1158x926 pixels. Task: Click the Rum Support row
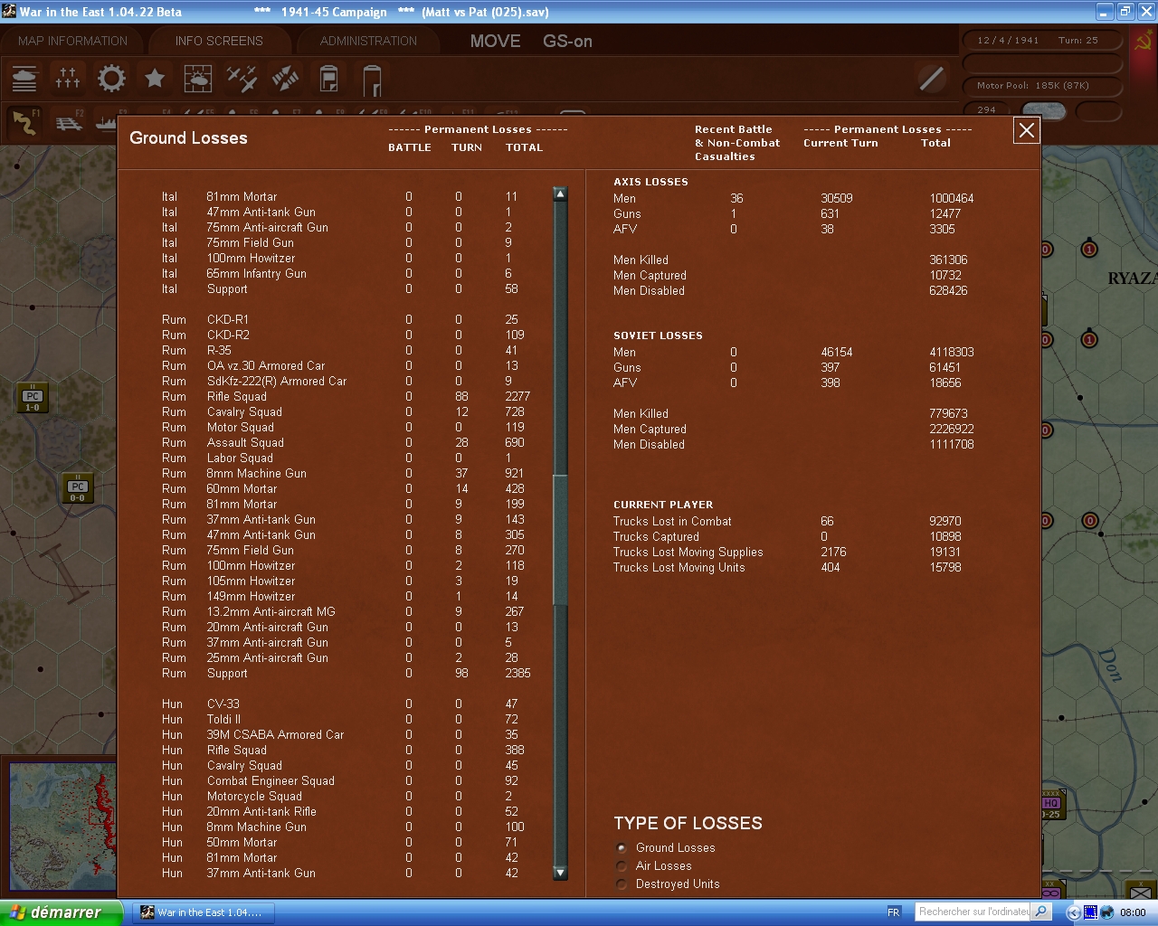coord(346,674)
